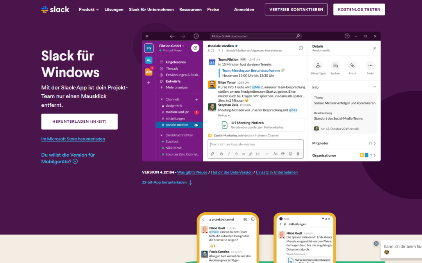Click the Slack logo in the header
422x263 pixels.
click(x=55, y=9)
